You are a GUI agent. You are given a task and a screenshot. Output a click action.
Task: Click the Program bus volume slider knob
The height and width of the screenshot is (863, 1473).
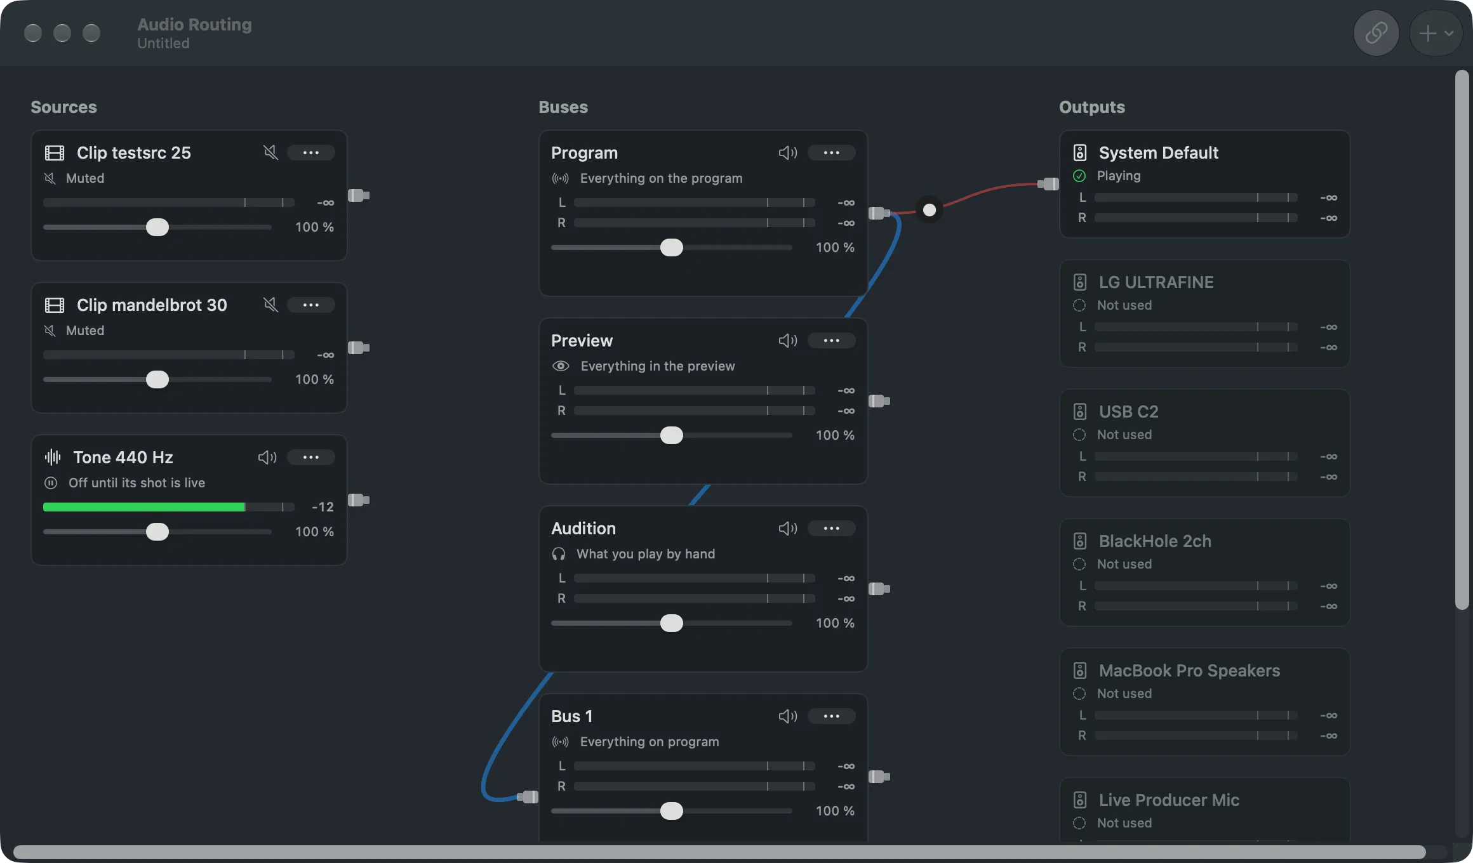point(672,247)
